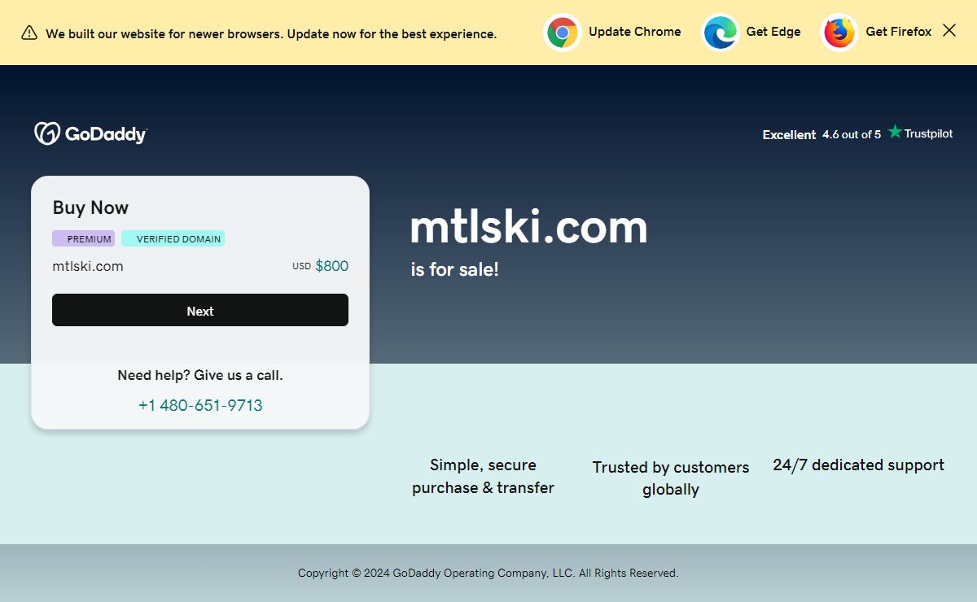Open the GoDaddy logo homepage link

click(x=90, y=133)
